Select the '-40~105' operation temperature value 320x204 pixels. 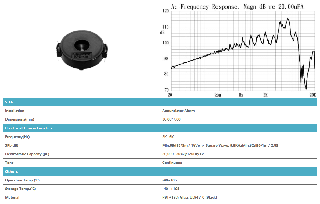[x=170, y=180]
